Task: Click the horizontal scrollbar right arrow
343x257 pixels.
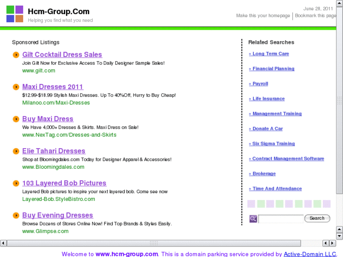Action: [332, 243]
